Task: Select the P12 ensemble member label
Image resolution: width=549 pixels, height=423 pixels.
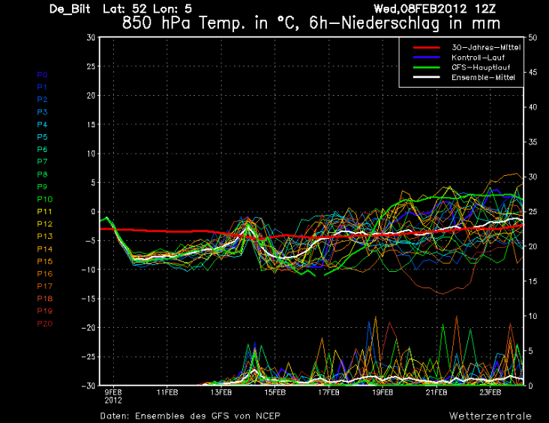Action: pyautogui.click(x=45, y=224)
